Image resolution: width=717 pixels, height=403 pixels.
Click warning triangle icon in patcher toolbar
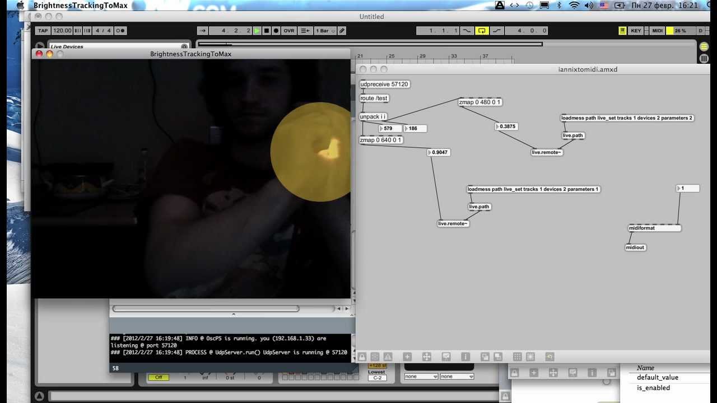[x=388, y=357]
